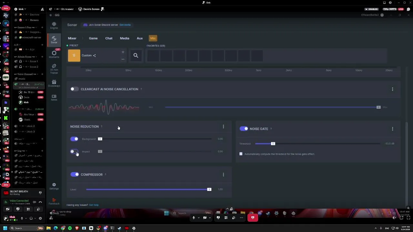Enable Impact noise reduction switch
Viewport: 413px width, 232px height.
[74, 151]
